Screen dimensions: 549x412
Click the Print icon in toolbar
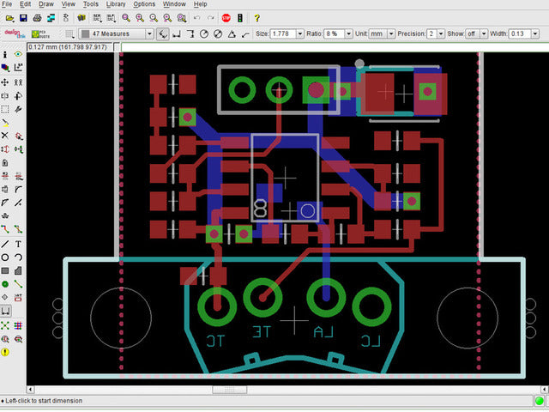37,17
